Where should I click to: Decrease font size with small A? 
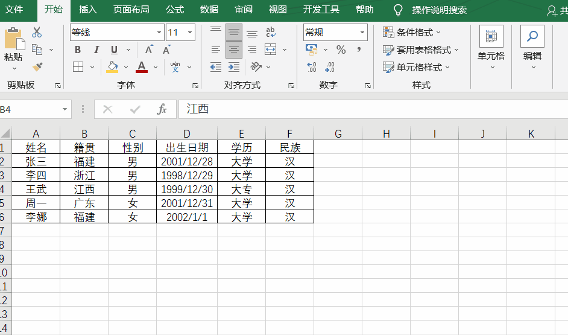(166, 49)
